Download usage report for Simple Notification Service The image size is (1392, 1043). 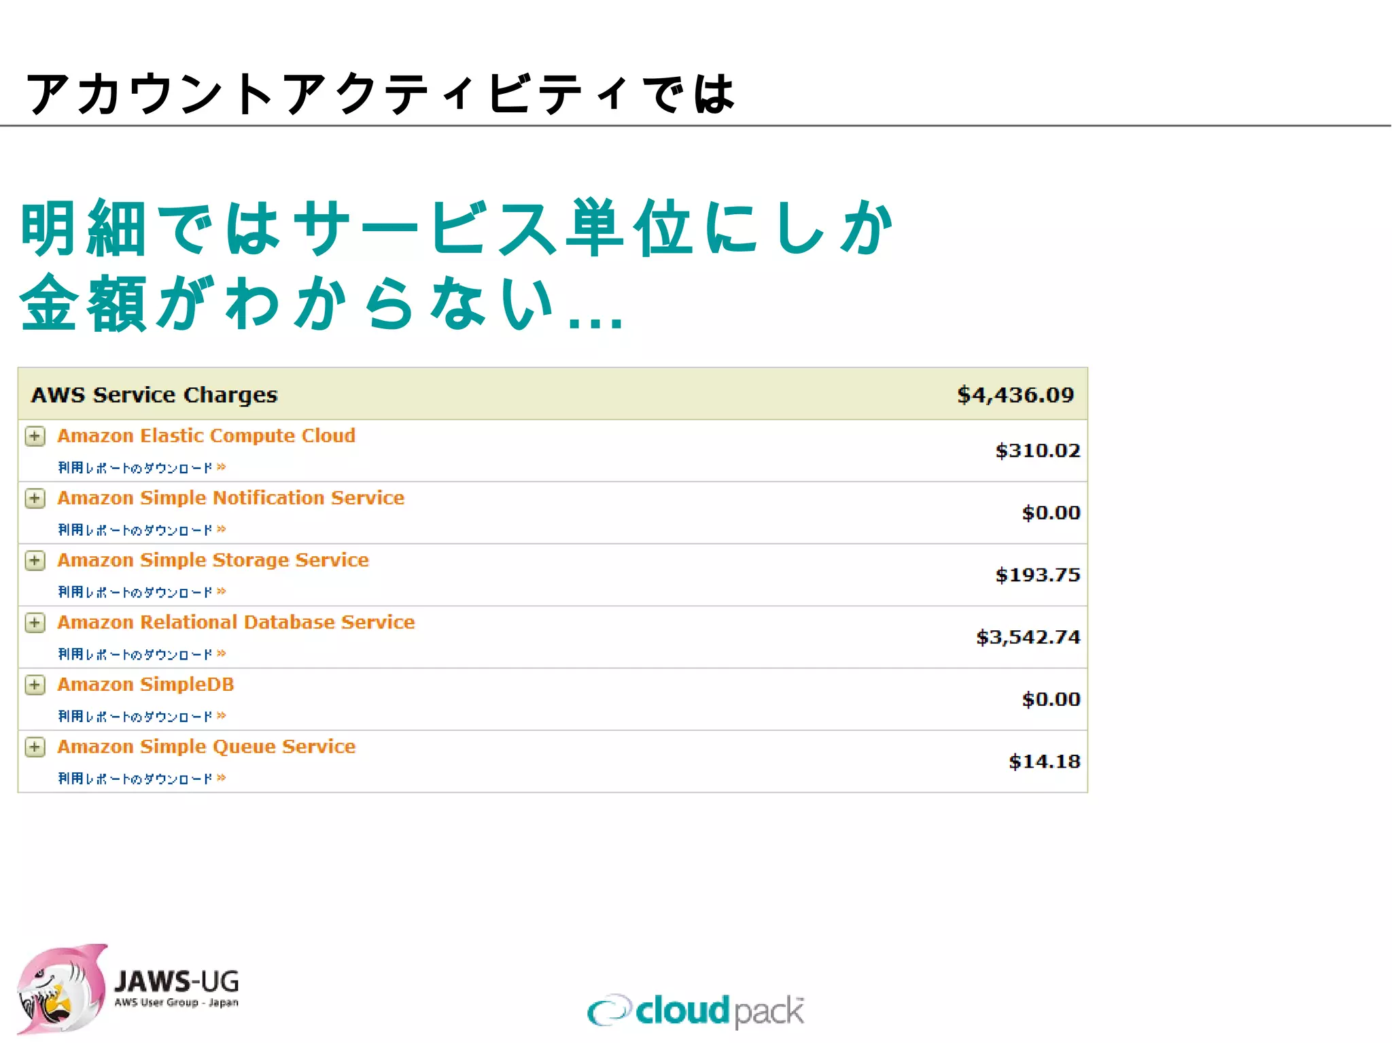click(141, 530)
